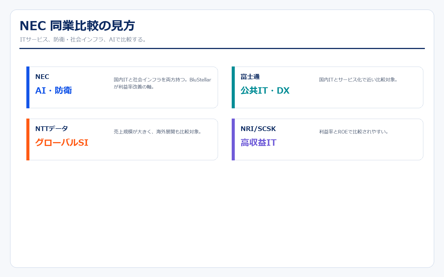
Task: Select the '富士通' company name label
Action: (x=250, y=77)
